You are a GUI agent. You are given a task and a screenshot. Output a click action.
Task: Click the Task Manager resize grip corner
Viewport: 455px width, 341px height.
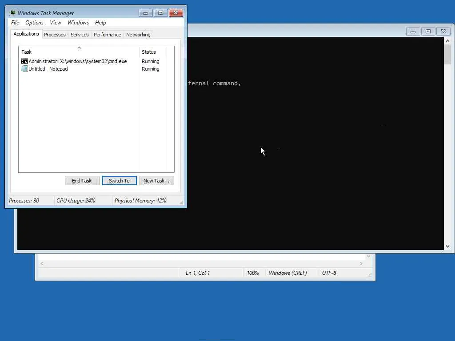(x=181, y=202)
